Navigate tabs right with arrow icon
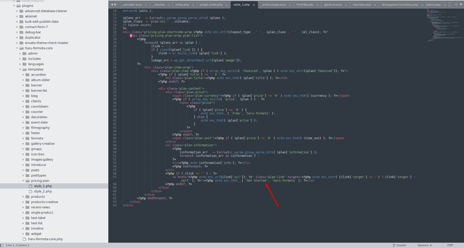464x248 pixels. click(115, 5)
